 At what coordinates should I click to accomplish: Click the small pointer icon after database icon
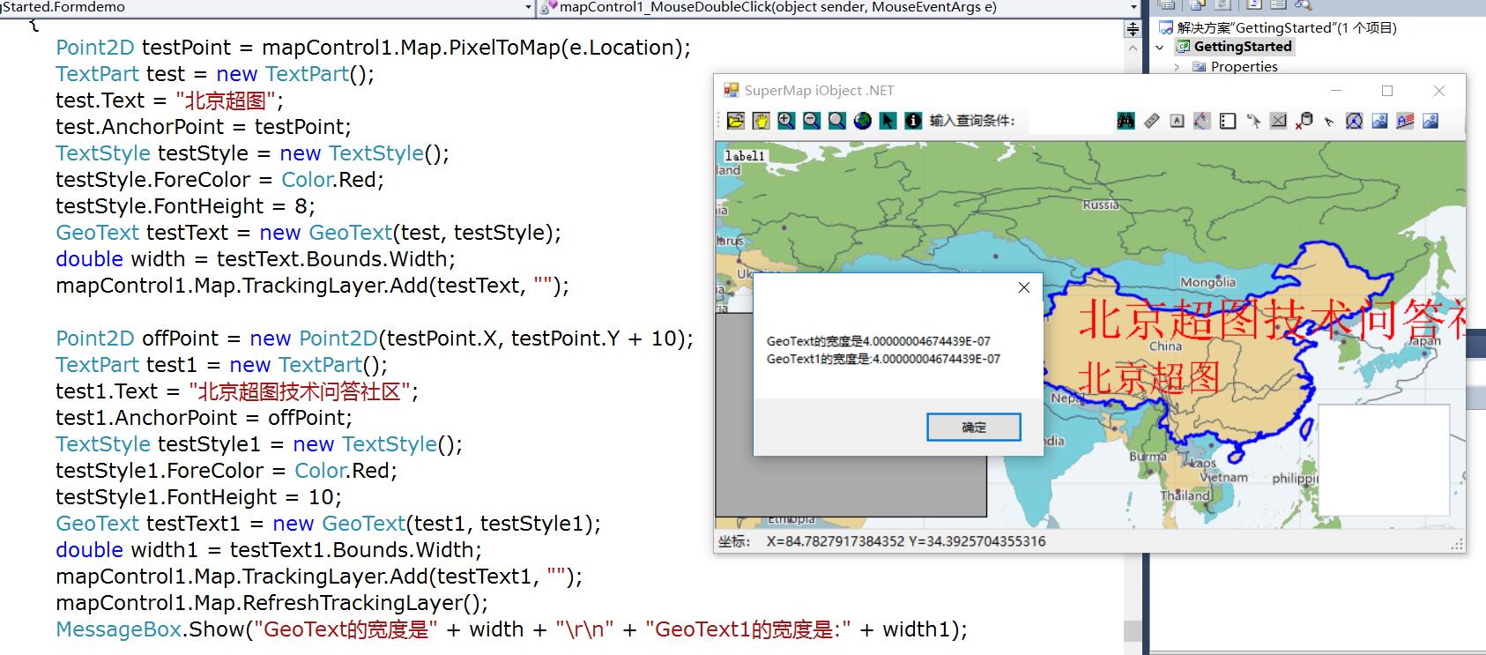(x=1329, y=122)
